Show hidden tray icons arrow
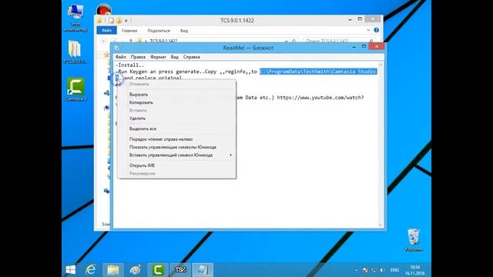Image resolution: width=493 pixels, height=277 pixels. (356, 270)
